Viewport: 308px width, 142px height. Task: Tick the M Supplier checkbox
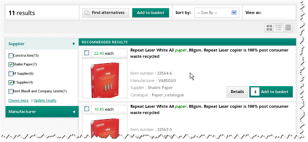pos(11,74)
